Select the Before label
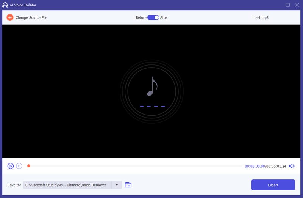Screen dimensions: 303x198 point(141,17)
